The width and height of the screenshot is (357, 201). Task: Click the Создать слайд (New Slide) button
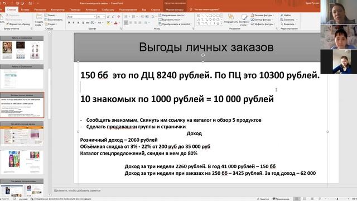[x=39, y=20]
